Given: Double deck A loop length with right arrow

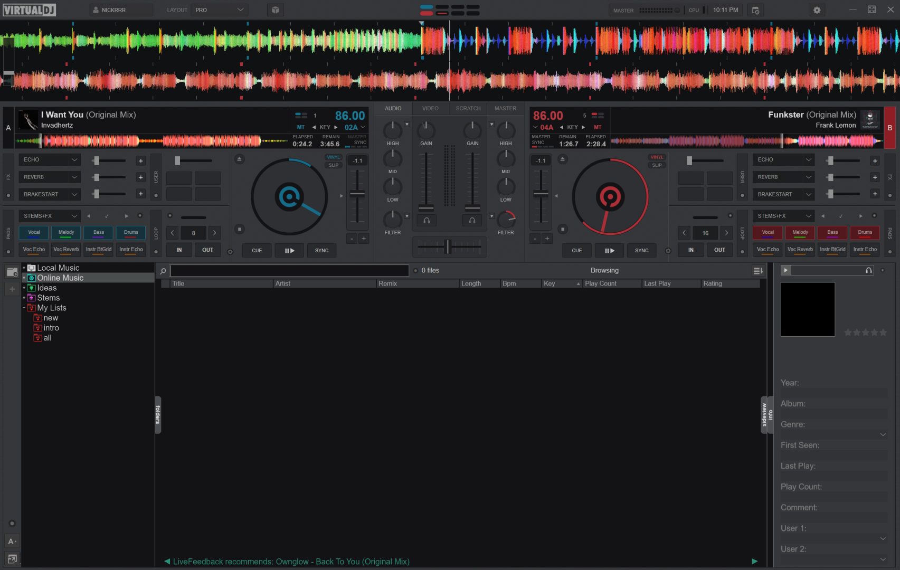Looking at the screenshot, I should [x=214, y=233].
